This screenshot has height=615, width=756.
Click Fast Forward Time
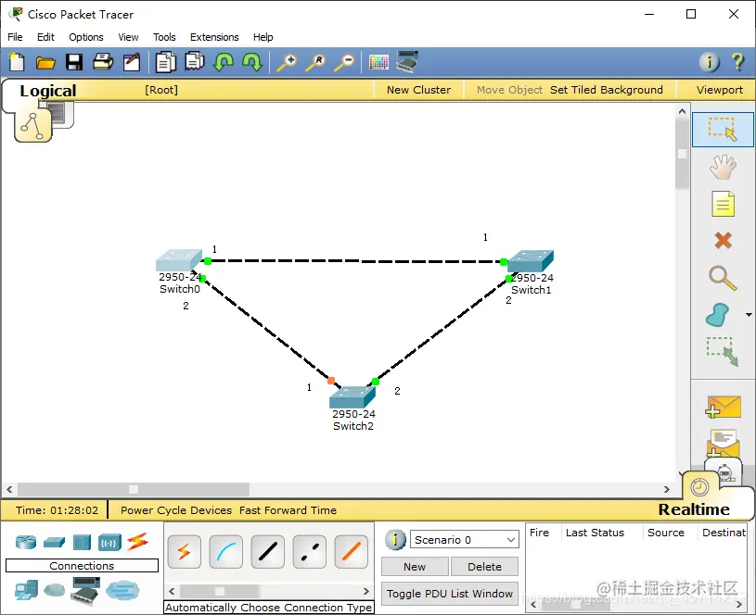[x=288, y=510]
